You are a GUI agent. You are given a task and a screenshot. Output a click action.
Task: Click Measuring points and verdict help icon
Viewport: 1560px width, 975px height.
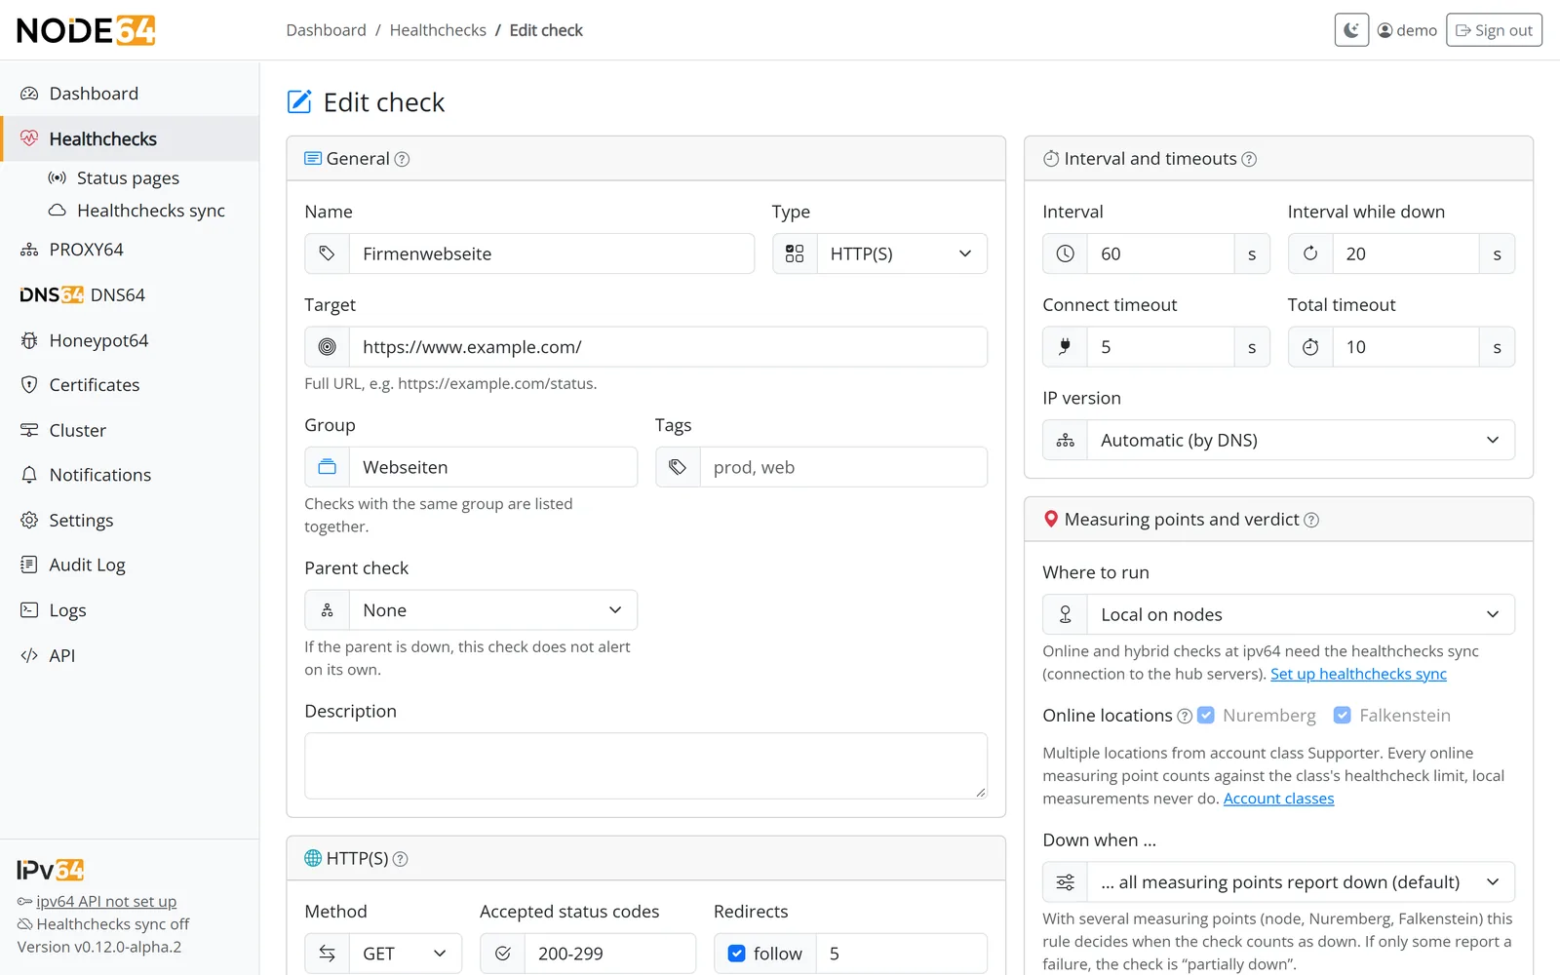coord(1311,520)
